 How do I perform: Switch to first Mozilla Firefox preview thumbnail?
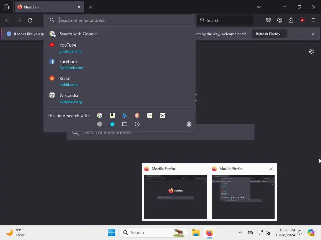pos(176,197)
